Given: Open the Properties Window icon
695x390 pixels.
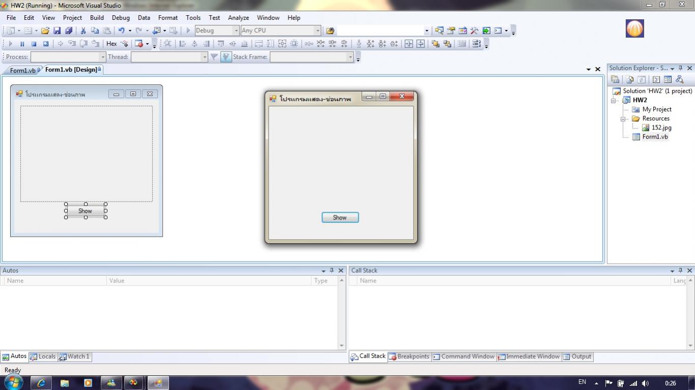Looking at the screenshot, I should [x=451, y=30].
